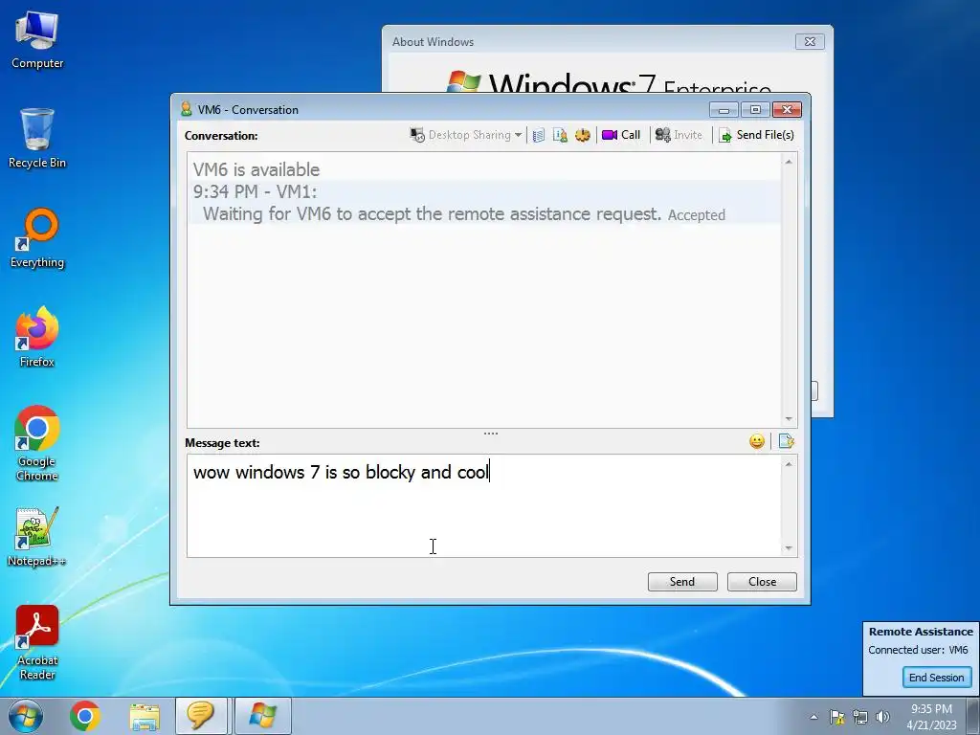Show hidden system tray icons
The width and height of the screenshot is (980, 735).
(813, 717)
